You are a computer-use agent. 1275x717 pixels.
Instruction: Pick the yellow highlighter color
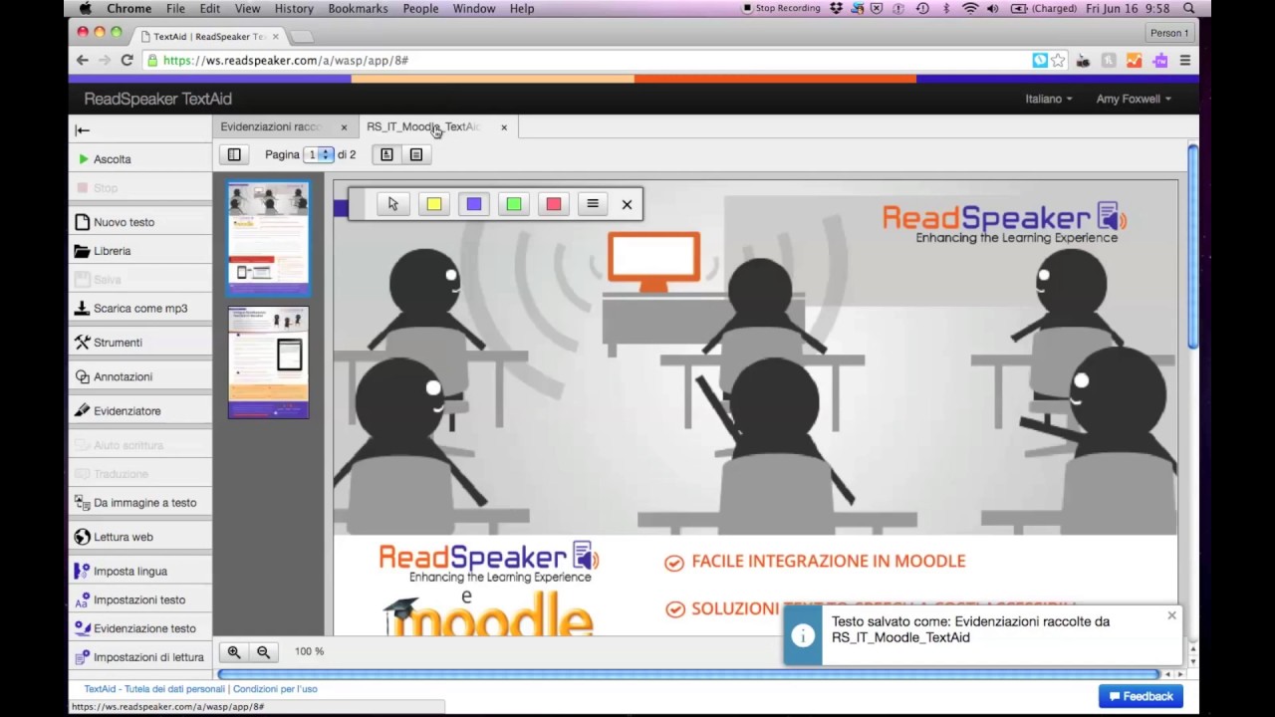[x=434, y=204]
